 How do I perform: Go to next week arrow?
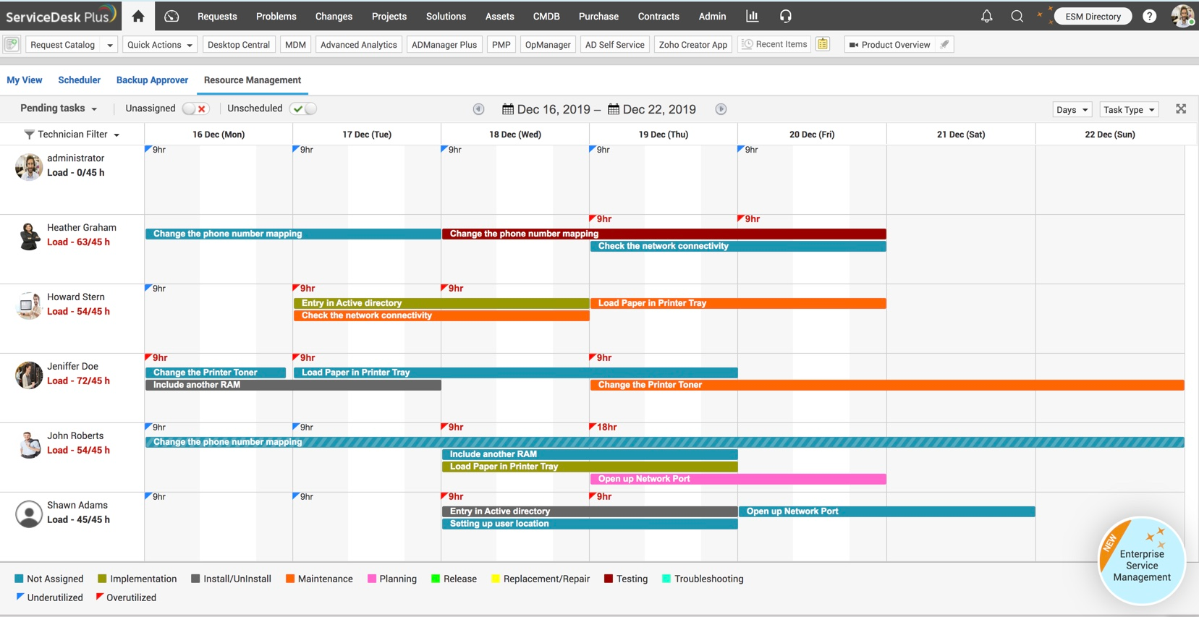pos(721,109)
